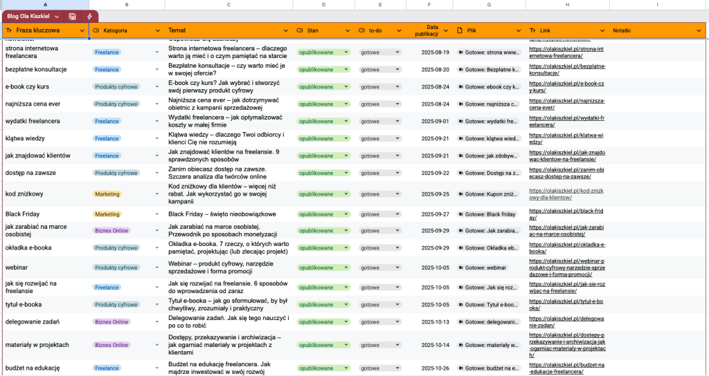Open to-do dropdown for the Black Friday row
The image size is (709, 376).
point(397,214)
